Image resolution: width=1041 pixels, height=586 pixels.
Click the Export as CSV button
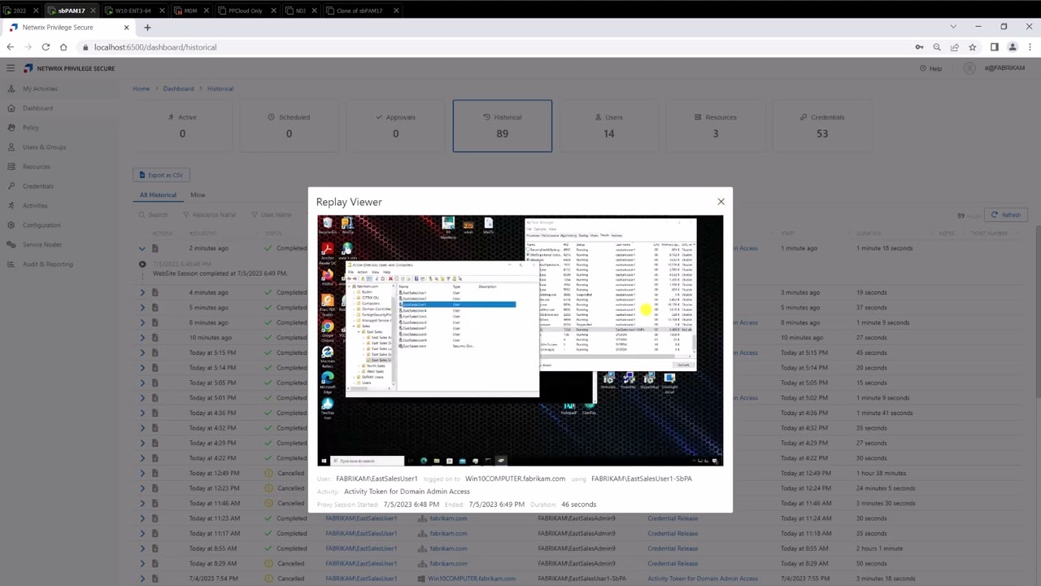[x=161, y=175]
